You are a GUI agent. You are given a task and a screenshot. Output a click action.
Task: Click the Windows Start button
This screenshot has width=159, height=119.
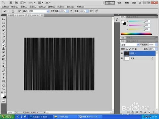[x=7, y=117]
